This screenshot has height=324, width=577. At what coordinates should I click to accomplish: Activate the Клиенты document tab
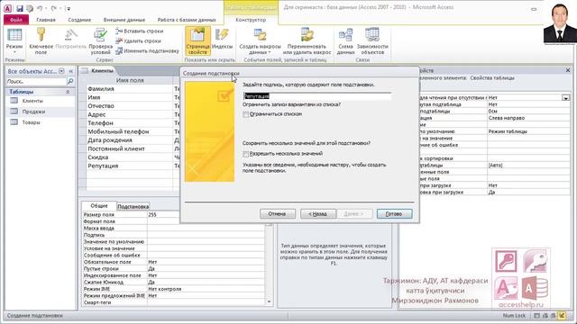102,70
